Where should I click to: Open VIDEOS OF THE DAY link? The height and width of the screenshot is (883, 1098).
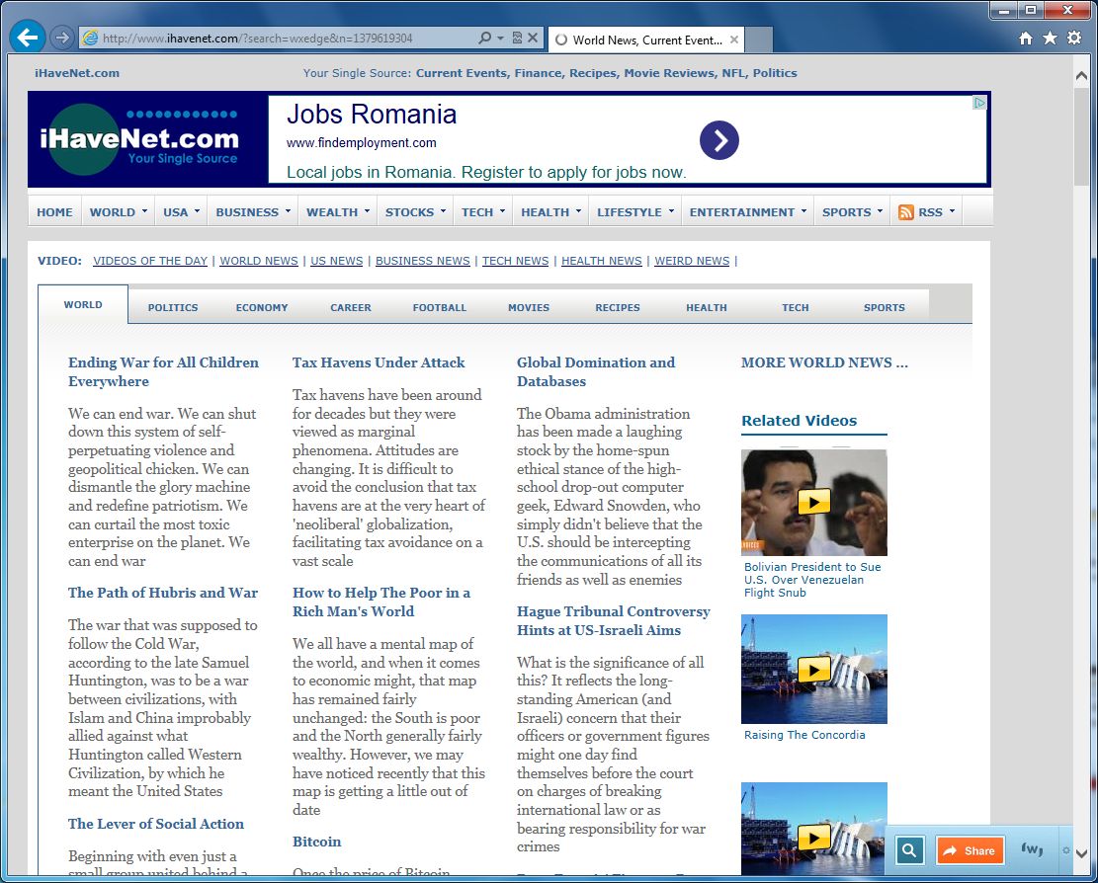(150, 261)
